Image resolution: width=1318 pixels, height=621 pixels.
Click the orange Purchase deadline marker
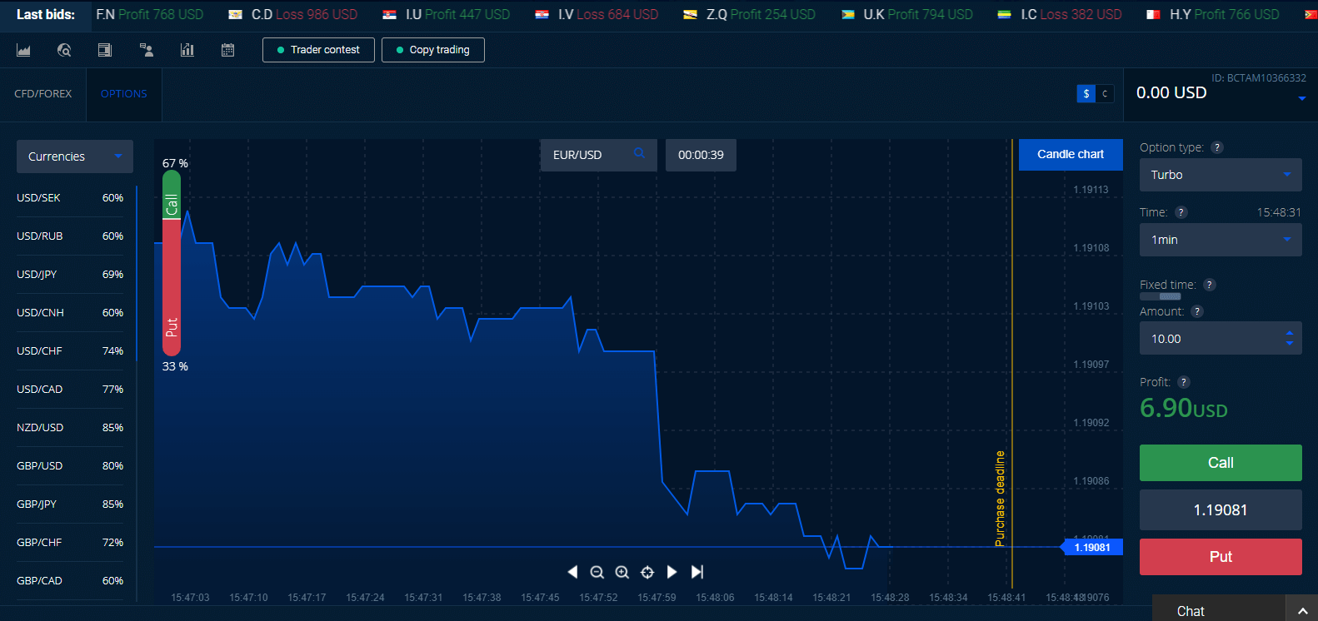[x=1001, y=498]
